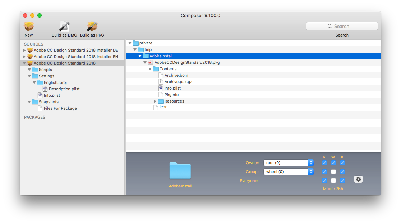The width and height of the screenshot is (401, 224).
Task: Click package icon of Installer DE source
Action: click(x=30, y=50)
